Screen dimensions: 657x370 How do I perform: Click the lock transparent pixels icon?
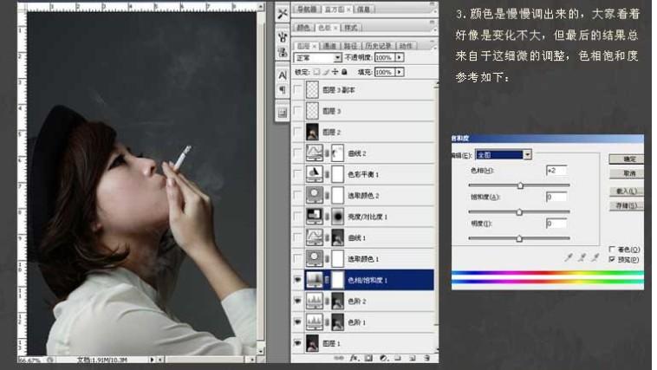pyautogui.click(x=316, y=72)
